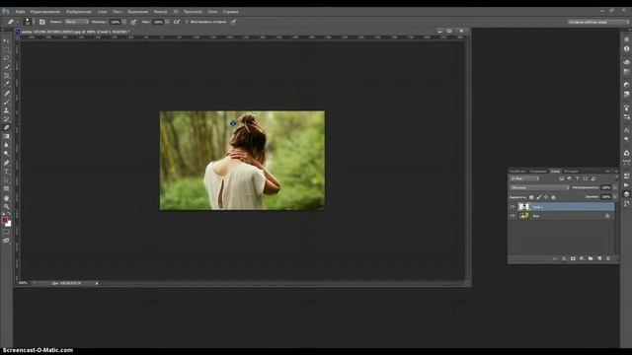Select the Rectangle shape tool
This screenshot has width=632, height=355.
7,188
